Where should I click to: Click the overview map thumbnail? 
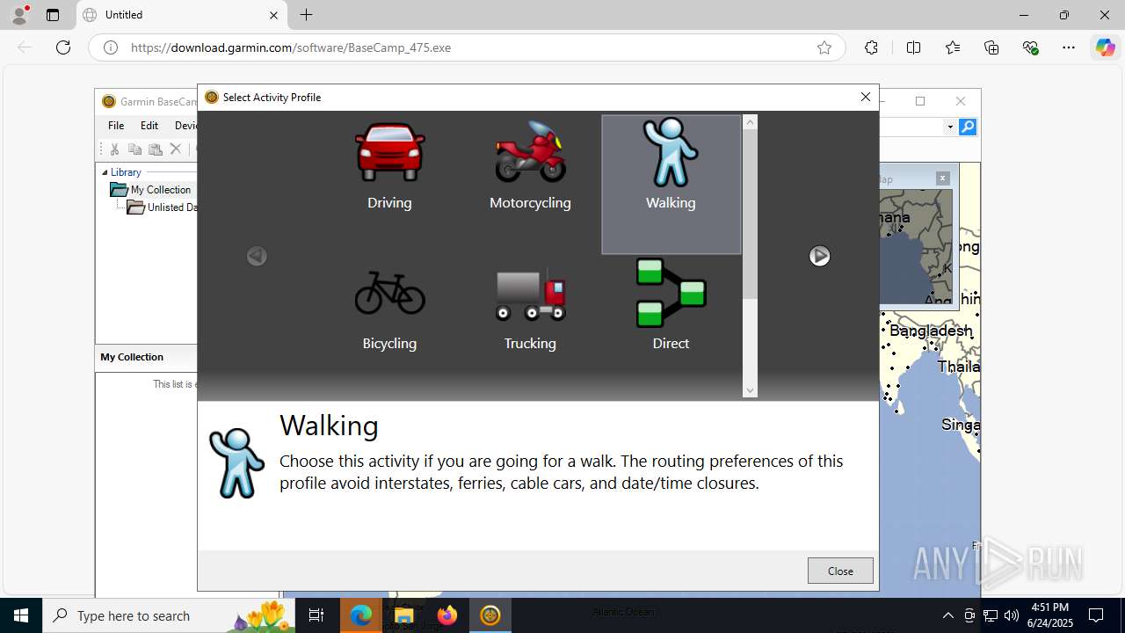916,247
